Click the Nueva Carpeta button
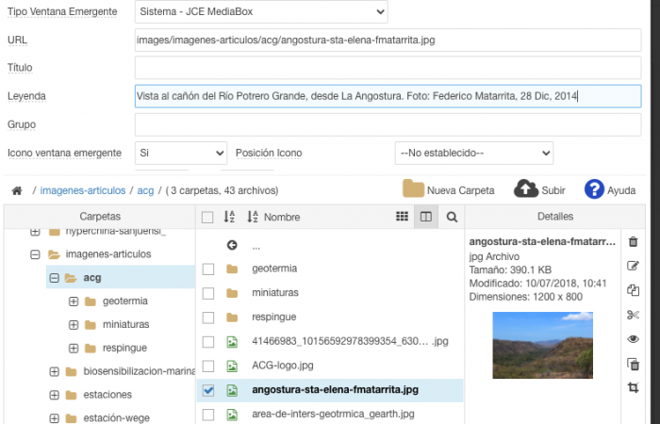 point(448,189)
